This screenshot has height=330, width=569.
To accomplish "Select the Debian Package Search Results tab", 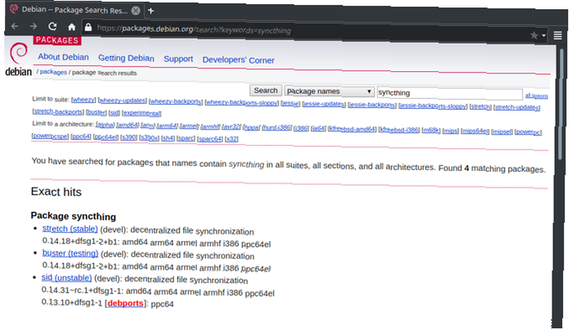I will click(x=75, y=10).
